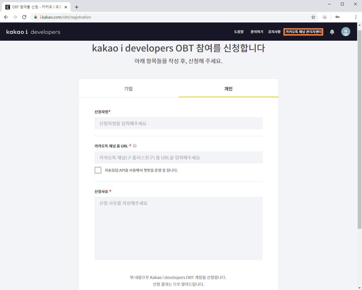Maximize the browser window
The width and height of the screenshot is (362, 290).
(342, 4)
